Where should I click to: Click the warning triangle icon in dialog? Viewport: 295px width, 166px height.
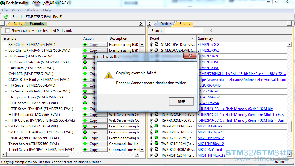[x=109, y=75]
